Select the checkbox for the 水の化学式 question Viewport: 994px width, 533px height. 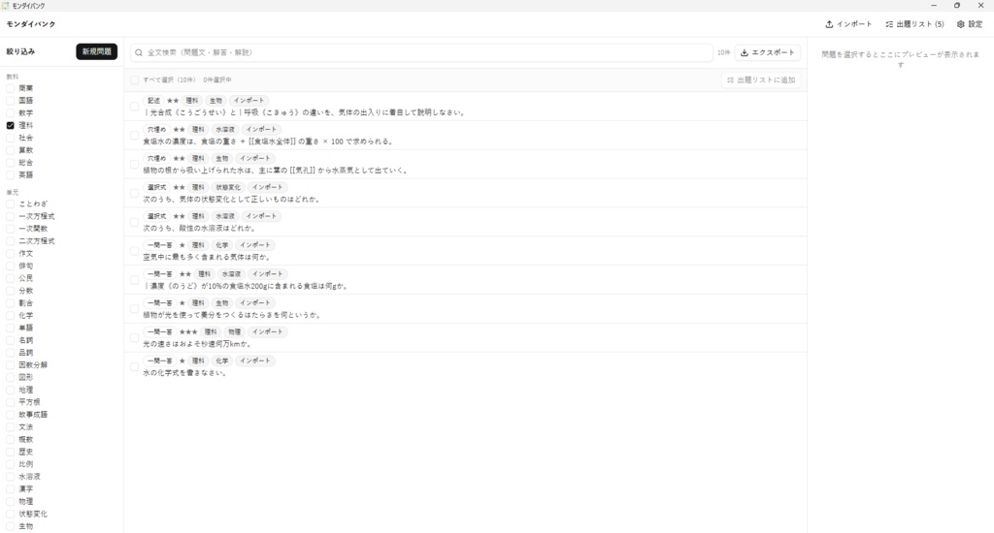coord(134,367)
